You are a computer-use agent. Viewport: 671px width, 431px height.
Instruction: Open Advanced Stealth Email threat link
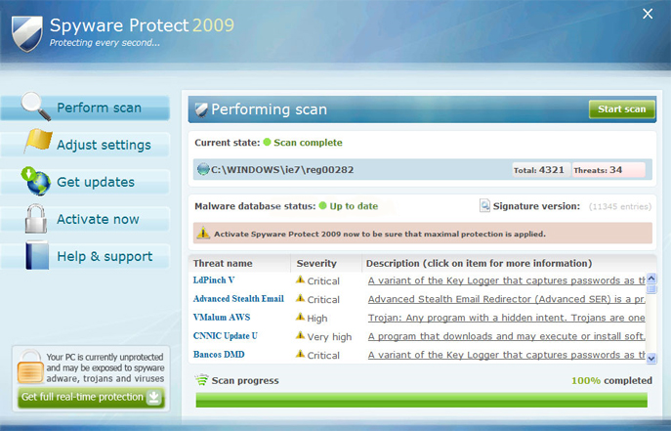[x=238, y=299]
